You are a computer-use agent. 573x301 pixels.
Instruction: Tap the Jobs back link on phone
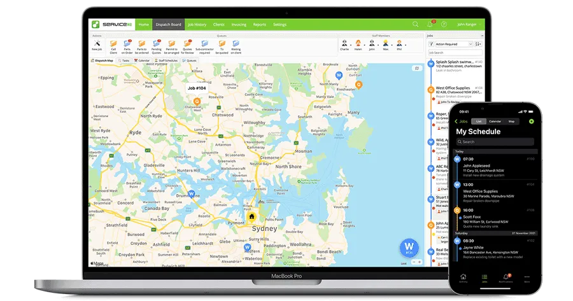click(x=461, y=121)
